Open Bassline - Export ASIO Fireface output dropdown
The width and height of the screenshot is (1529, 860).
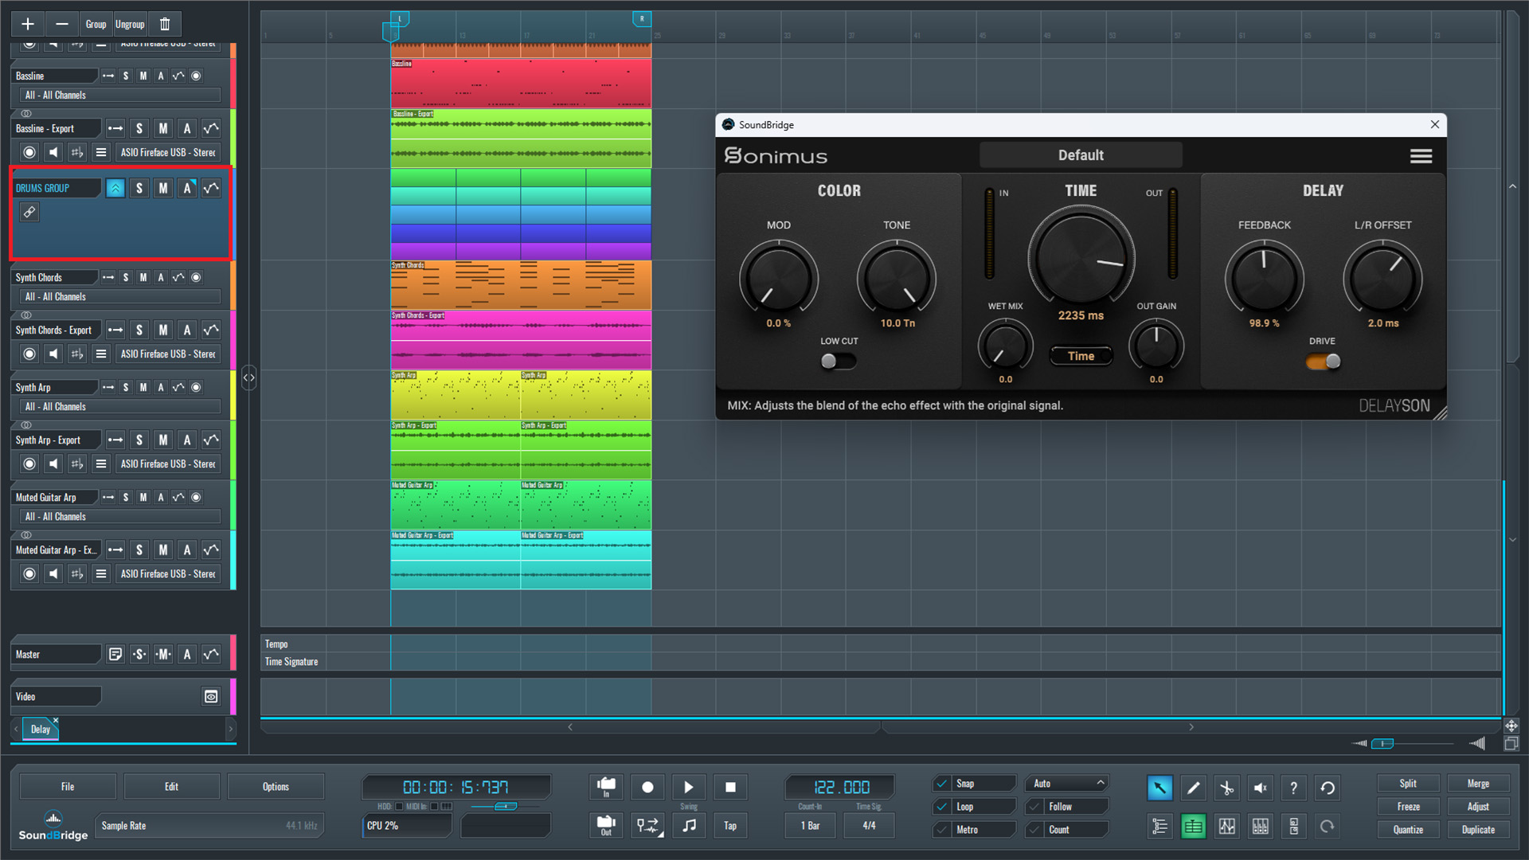click(168, 152)
